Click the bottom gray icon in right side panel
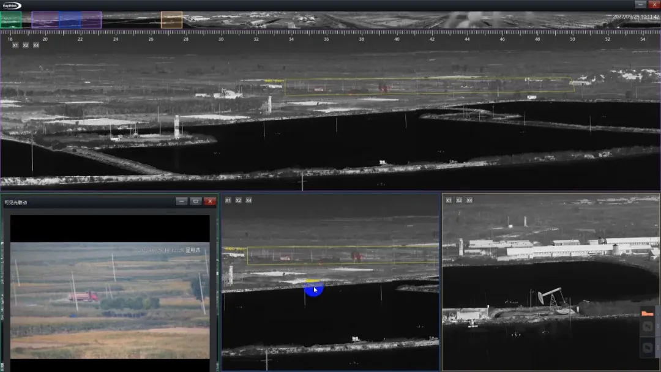661x372 pixels. tap(648, 348)
